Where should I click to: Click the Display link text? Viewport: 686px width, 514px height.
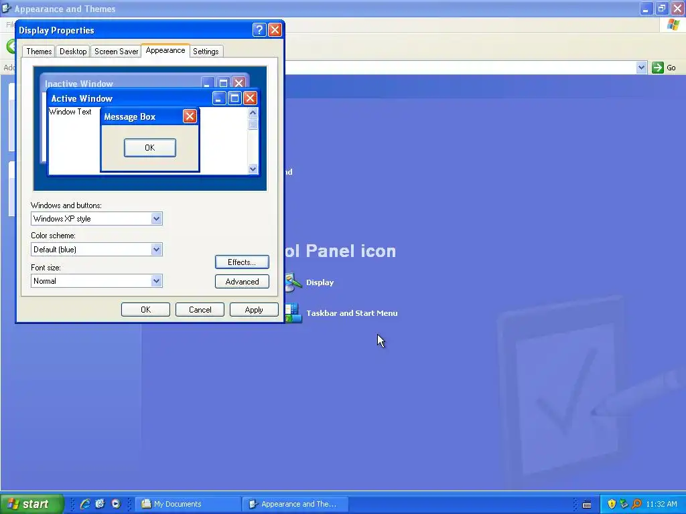[x=320, y=282]
